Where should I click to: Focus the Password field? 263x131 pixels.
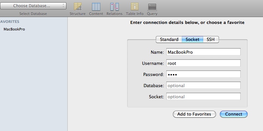pyautogui.click(x=203, y=74)
